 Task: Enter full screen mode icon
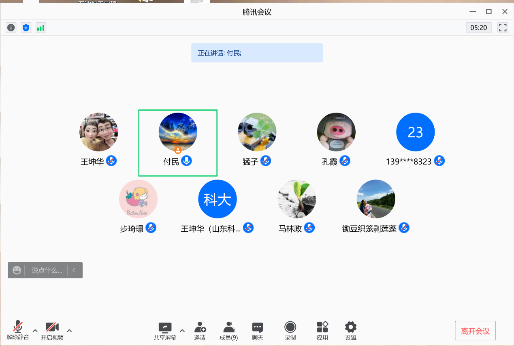pyautogui.click(x=503, y=28)
